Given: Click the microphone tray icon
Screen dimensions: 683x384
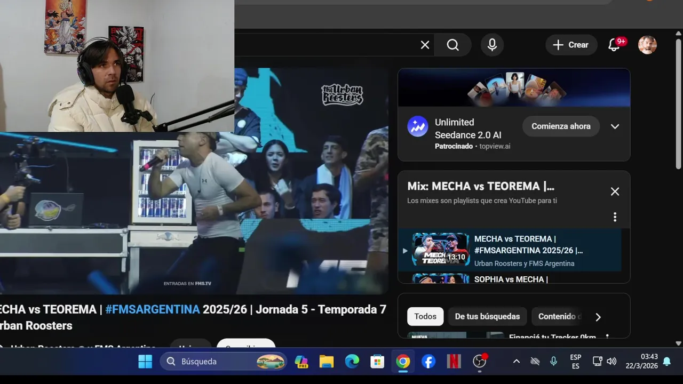Looking at the screenshot, I should (553, 362).
